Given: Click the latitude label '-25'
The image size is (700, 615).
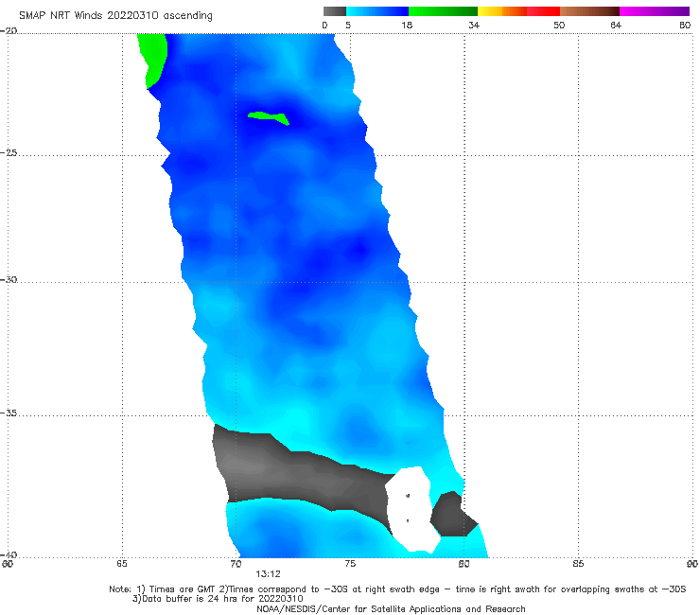Looking at the screenshot, I should click(x=9, y=152).
